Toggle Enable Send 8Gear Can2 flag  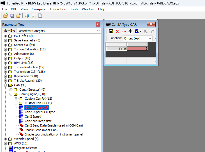pos(42,130)
